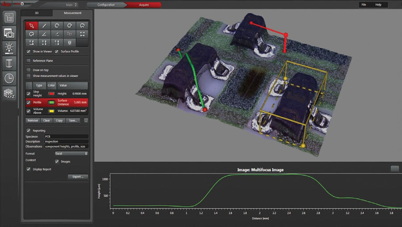This screenshot has height=227, width=402.
Task: Click the Export... button
Action: [x=78, y=177]
